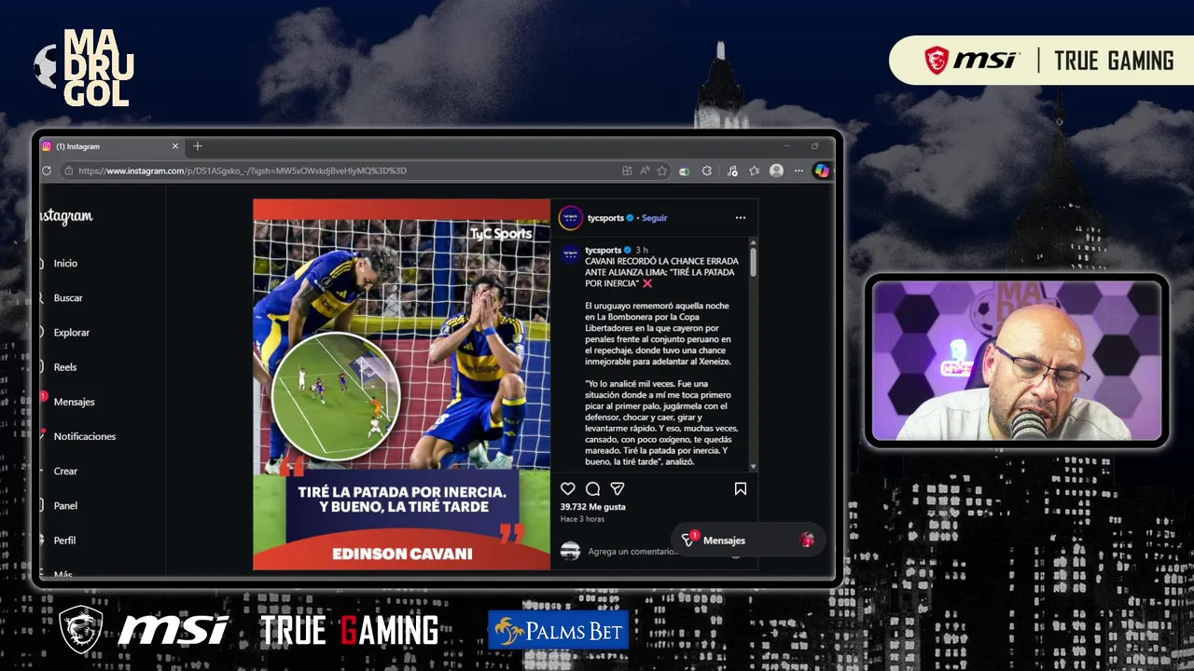Click the green extension icon in the toolbar
The image size is (1194, 671).
tap(685, 171)
